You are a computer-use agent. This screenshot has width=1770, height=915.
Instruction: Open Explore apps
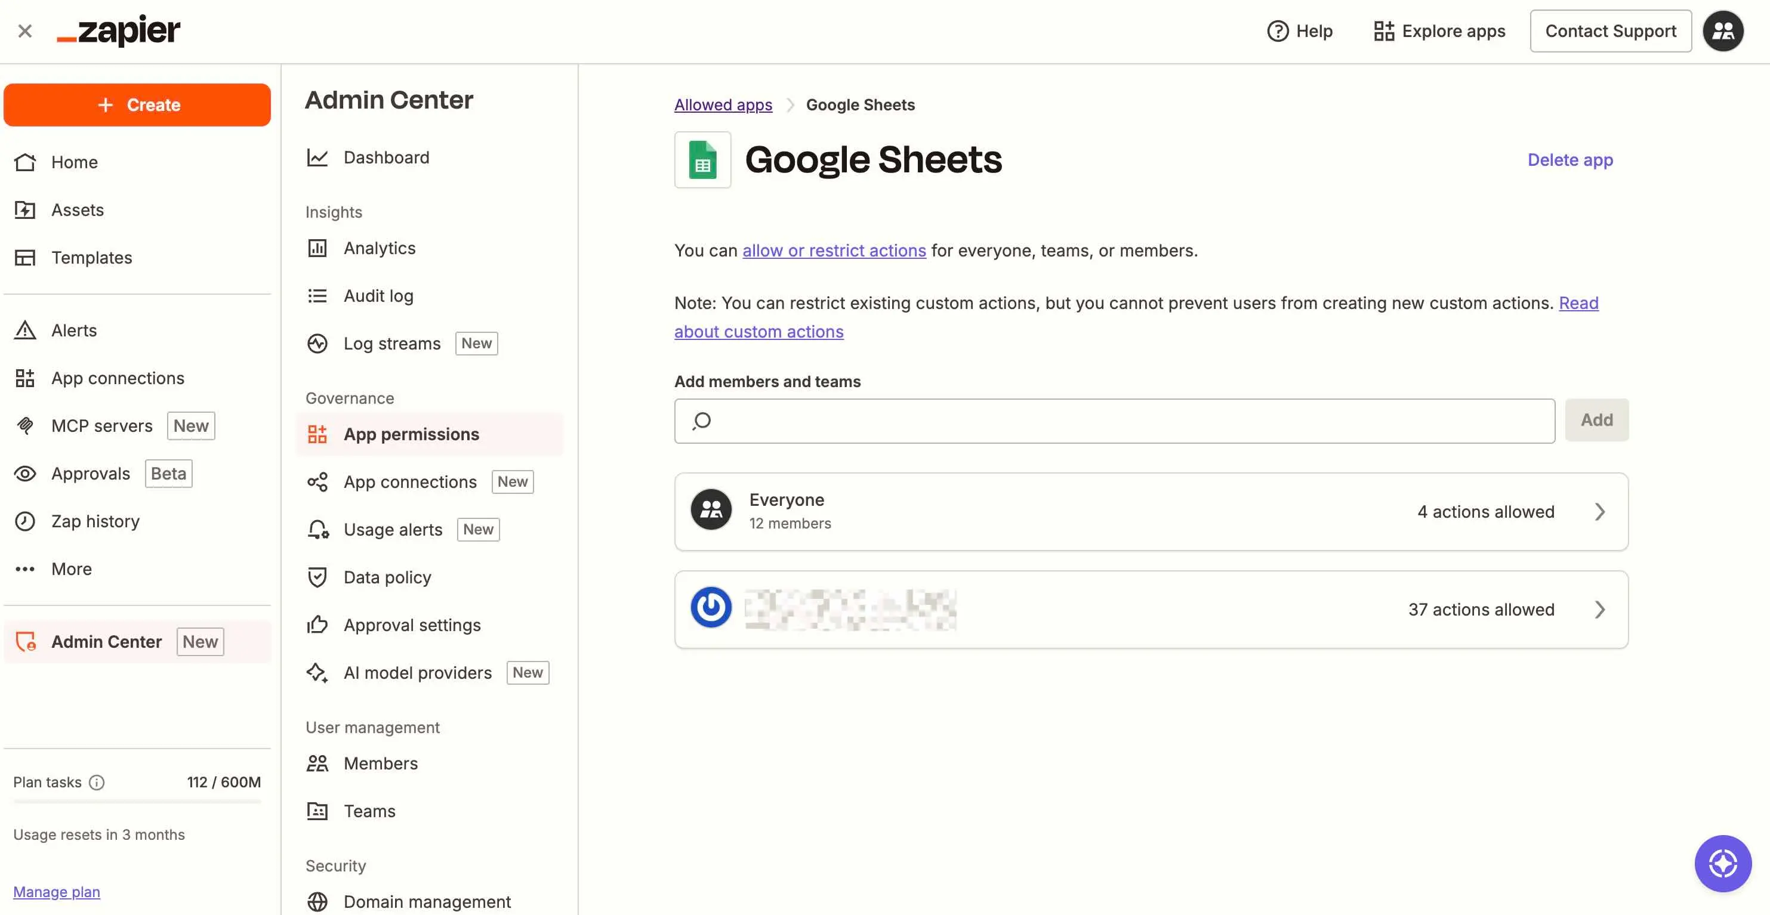(1439, 31)
